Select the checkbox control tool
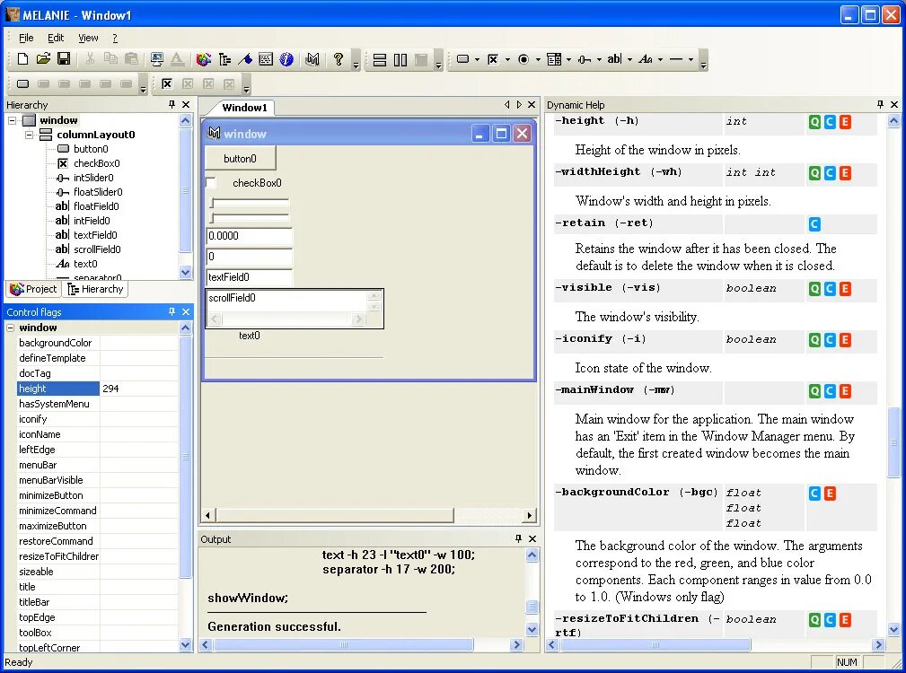This screenshot has height=673, width=906. tap(493, 59)
